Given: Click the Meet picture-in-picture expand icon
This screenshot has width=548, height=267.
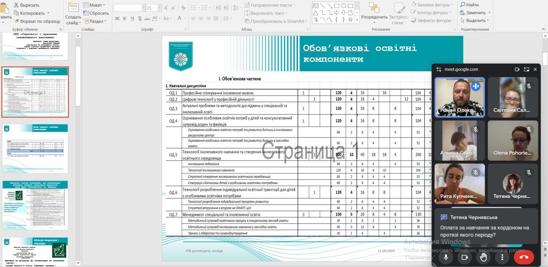Looking at the screenshot, I should (x=526, y=69).
